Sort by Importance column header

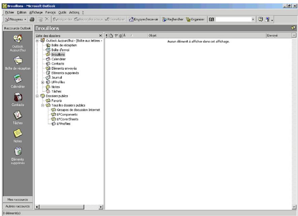click(x=107, y=36)
